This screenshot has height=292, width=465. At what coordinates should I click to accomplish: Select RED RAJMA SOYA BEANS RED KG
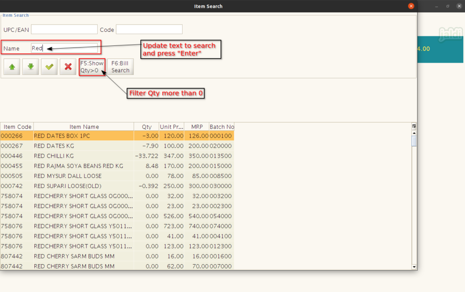point(117,166)
